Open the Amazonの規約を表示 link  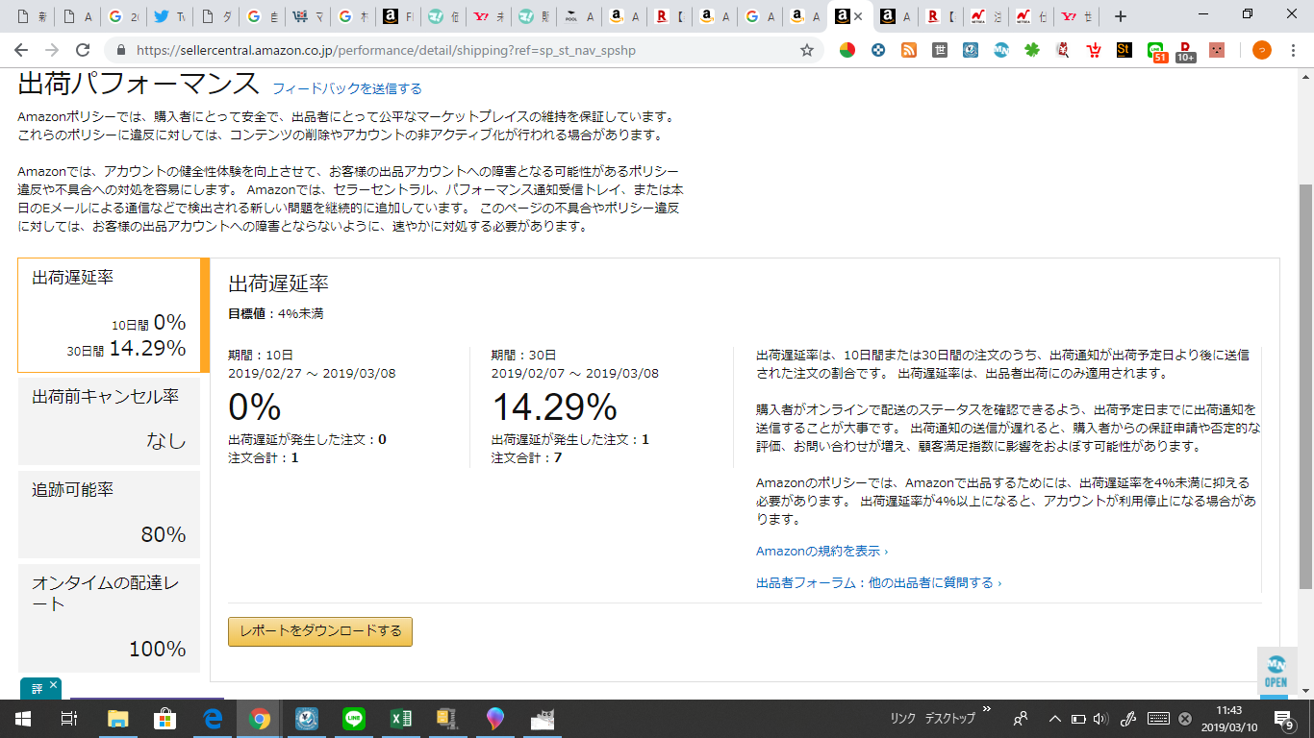[x=821, y=551]
